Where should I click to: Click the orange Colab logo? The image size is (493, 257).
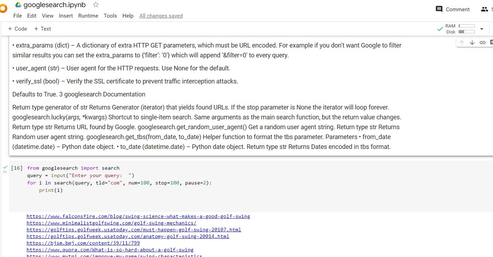(x=3, y=8)
